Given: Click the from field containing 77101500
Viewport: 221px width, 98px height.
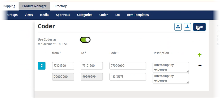Looking at the screenshot, I should pos(63,66).
